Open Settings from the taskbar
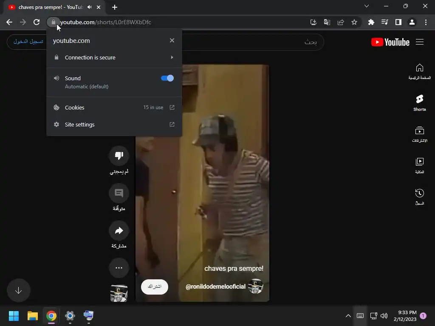The width and height of the screenshot is (435, 326). click(70, 316)
